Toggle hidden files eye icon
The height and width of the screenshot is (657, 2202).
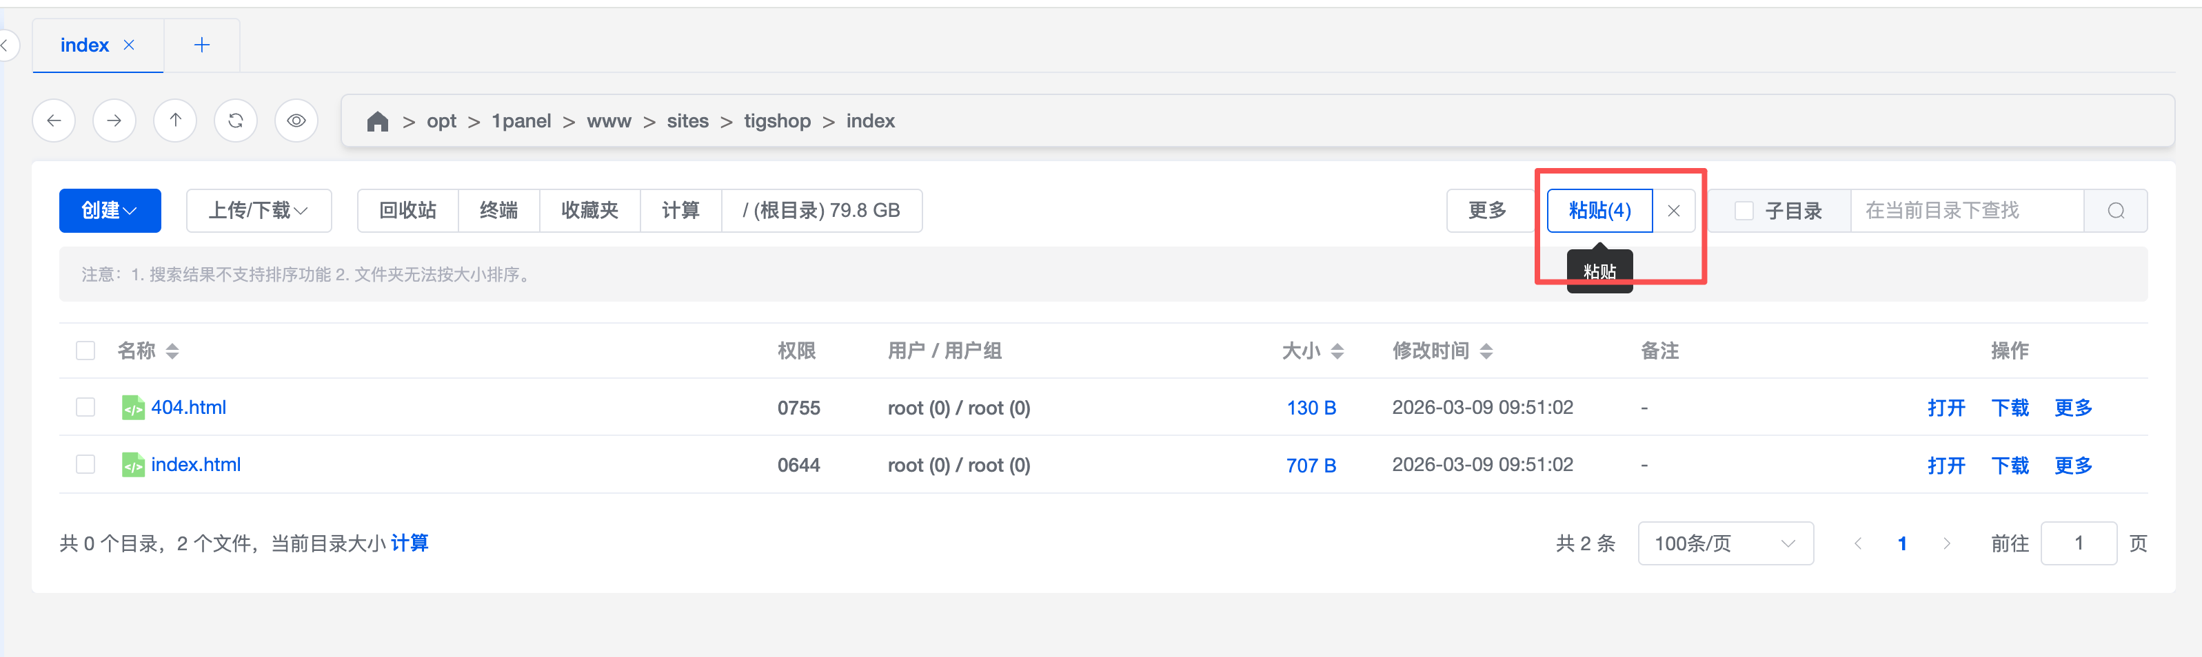pyautogui.click(x=296, y=121)
